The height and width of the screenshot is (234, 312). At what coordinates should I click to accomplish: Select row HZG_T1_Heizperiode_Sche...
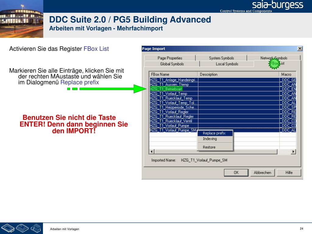click(223, 107)
